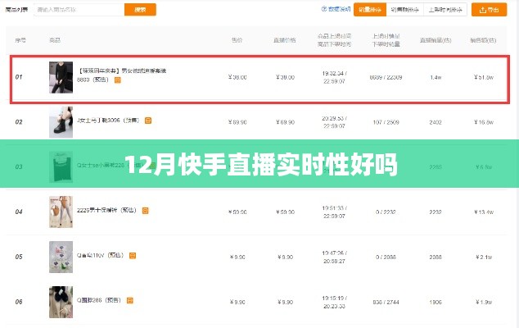Click the live sales volume column header
This screenshot has width=519, height=328.
point(436,40)
